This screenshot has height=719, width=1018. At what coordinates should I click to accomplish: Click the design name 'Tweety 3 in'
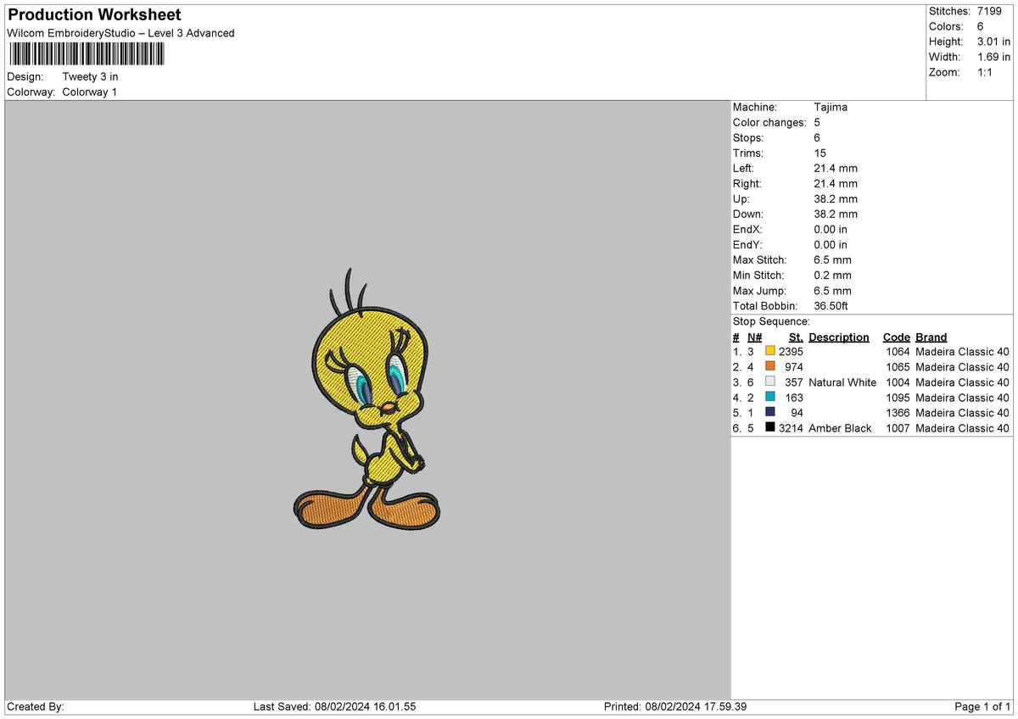[90, 76]
